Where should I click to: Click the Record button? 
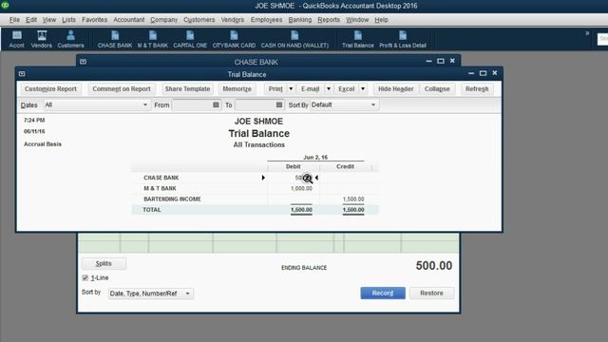pyautogui.click(x=383, y=294)
